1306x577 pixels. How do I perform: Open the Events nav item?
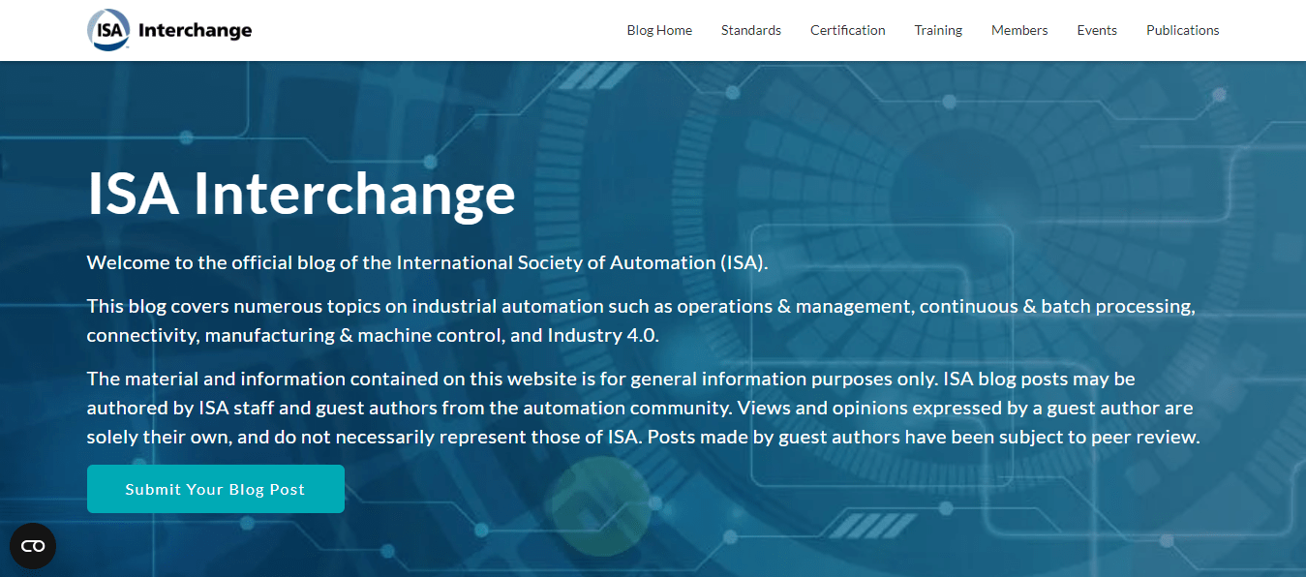point(1097,30)
